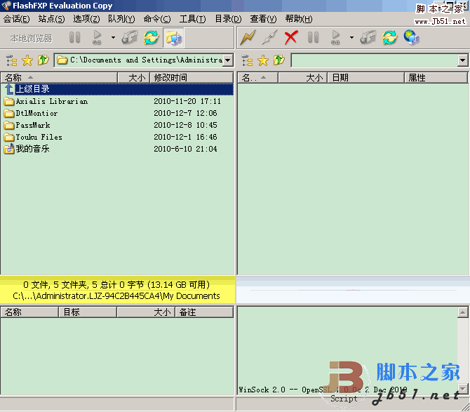Image resolution: width=470 pixels, height=412 pixels.
Task: Open the 帮助(H) menu
Action: pos(299,19)
